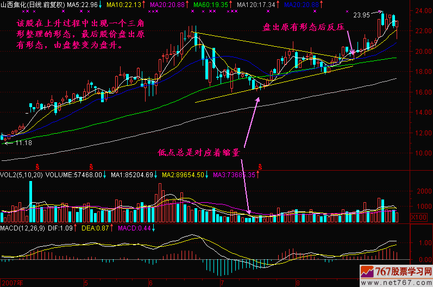Click the down arrow next to MA5 value
Viewport: 433px width, 287px height.
pyautogui.click(x=101, y=4)
